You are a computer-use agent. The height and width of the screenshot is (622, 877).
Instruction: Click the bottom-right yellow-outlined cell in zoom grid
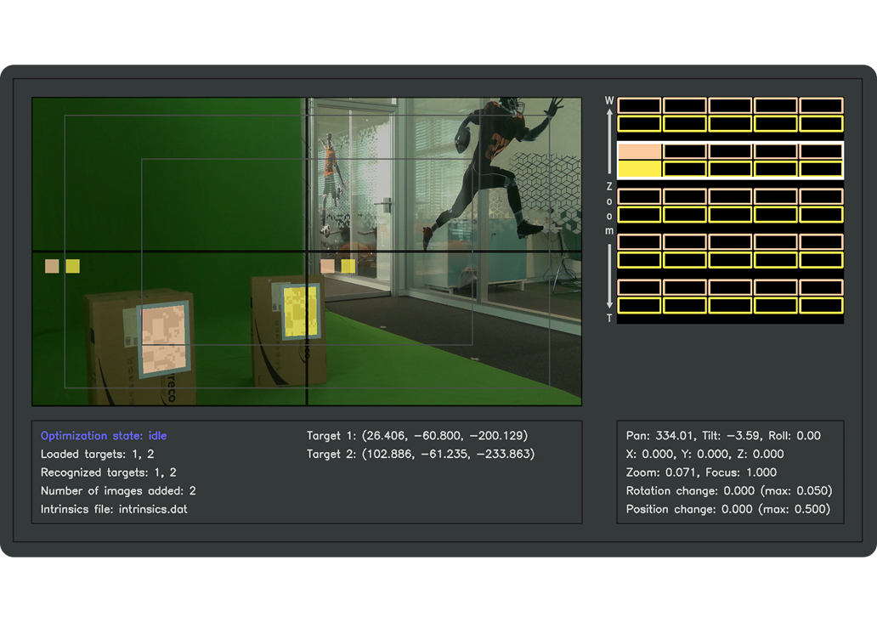click(x=821, y=305)
